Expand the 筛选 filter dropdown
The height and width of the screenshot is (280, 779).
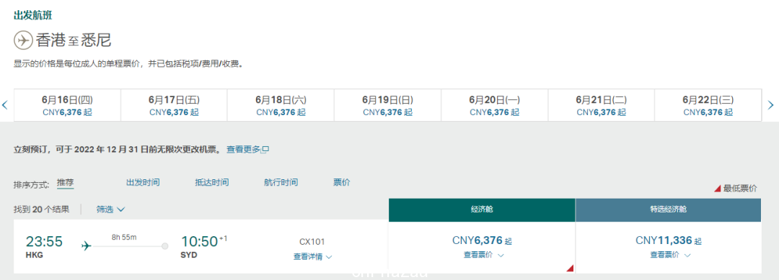click(110, 209)
